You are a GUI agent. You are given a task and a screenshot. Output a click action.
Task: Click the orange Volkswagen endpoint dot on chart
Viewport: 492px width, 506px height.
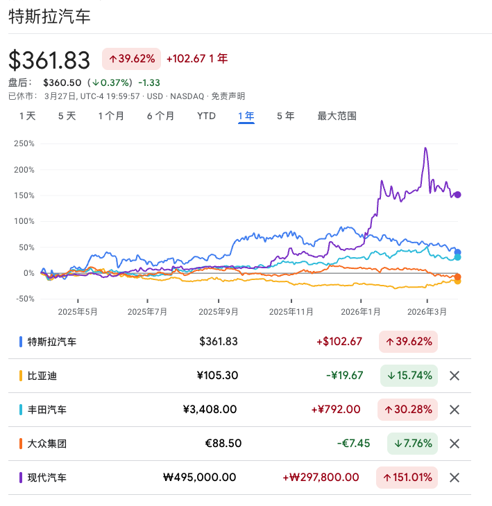click(x=457, y=277)
